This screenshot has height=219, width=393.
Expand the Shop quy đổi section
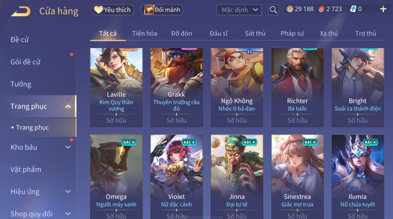pyautogui.click(x=68, y=214)
